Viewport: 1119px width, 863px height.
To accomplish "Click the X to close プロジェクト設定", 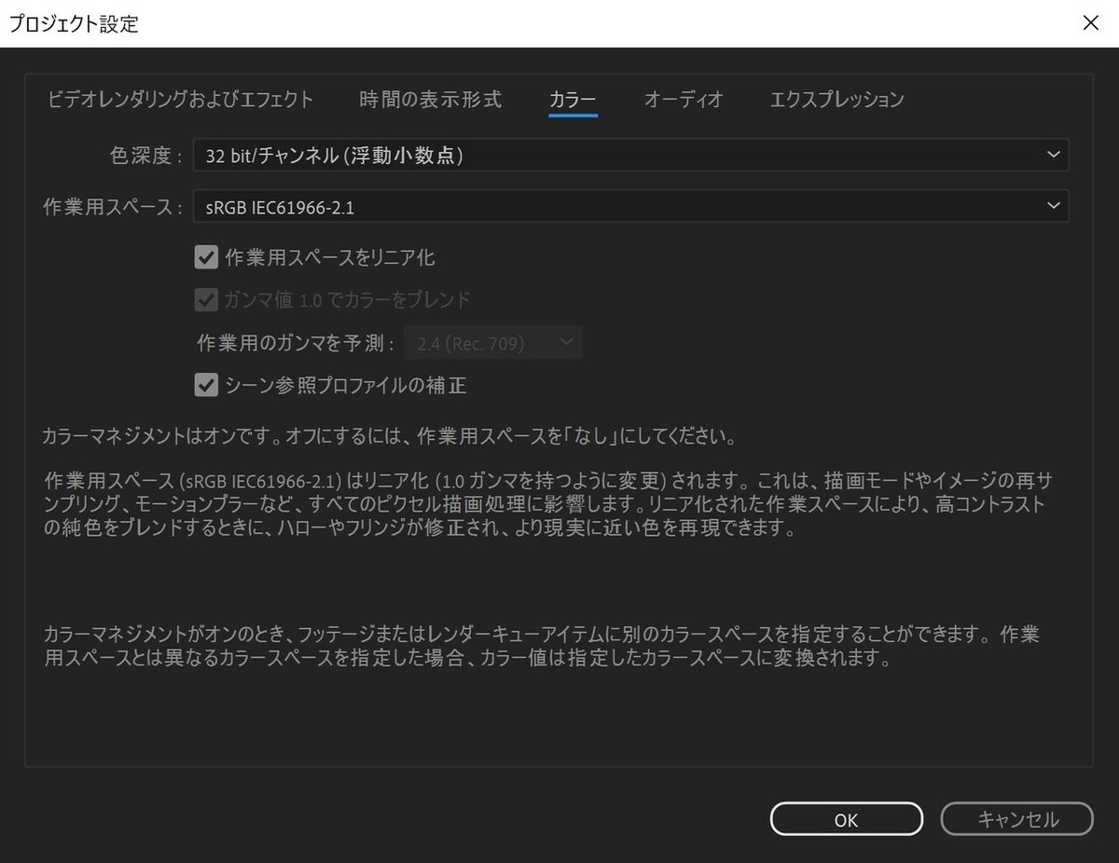I will (1090, 22).
